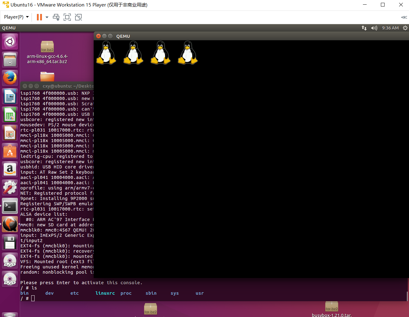Open the system gear session menu
409x317 pixels.
point(405,28)
